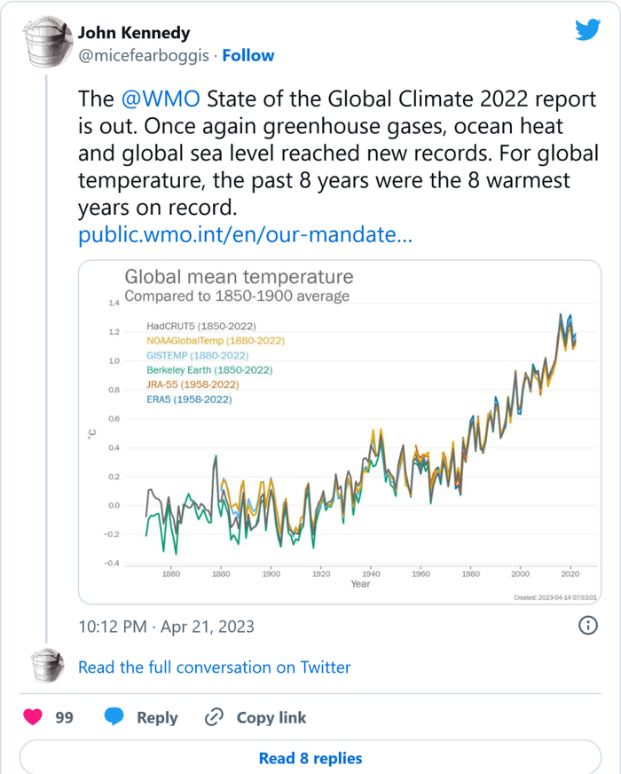Click the blue reply speech bubble icon
The image size is (621, 774).
(114, 717)
